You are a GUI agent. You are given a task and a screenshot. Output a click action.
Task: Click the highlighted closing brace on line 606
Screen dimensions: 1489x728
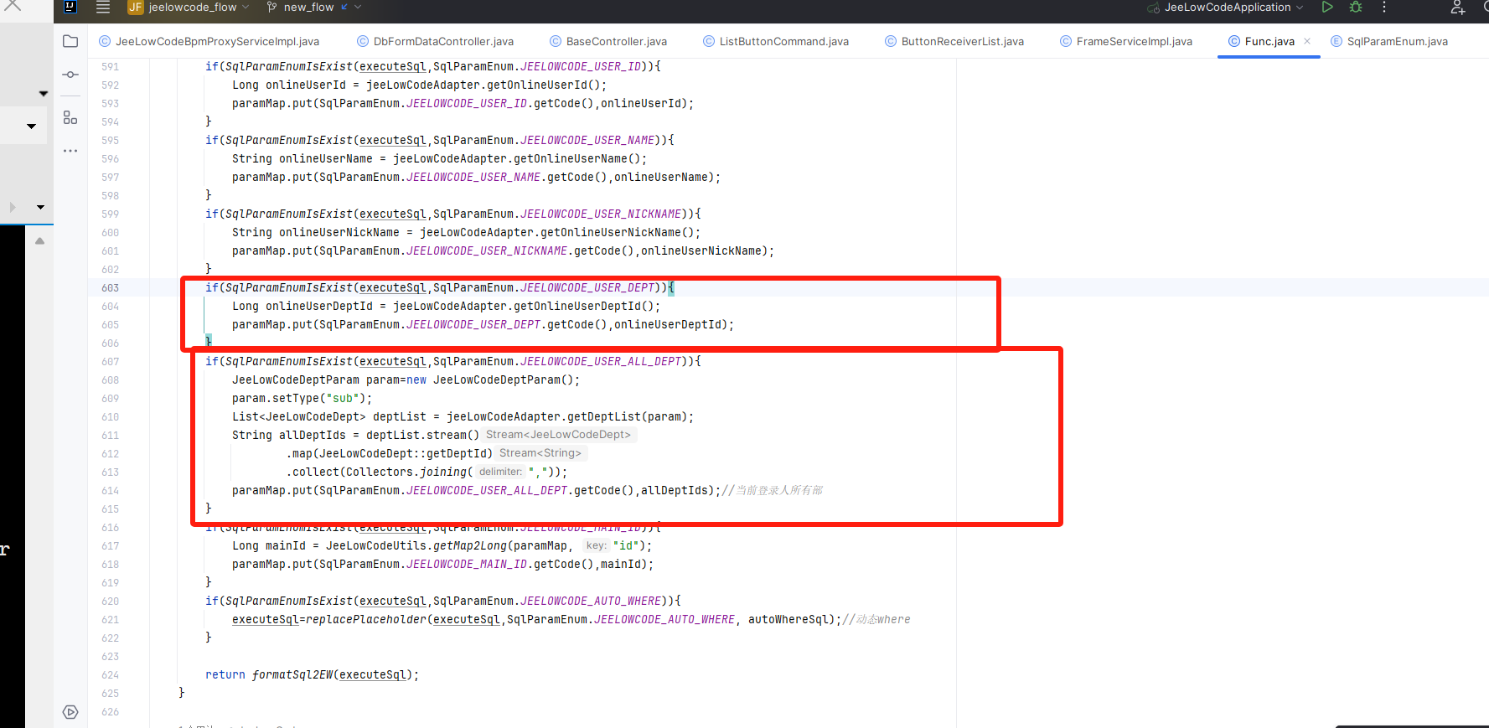coord(209,341)
